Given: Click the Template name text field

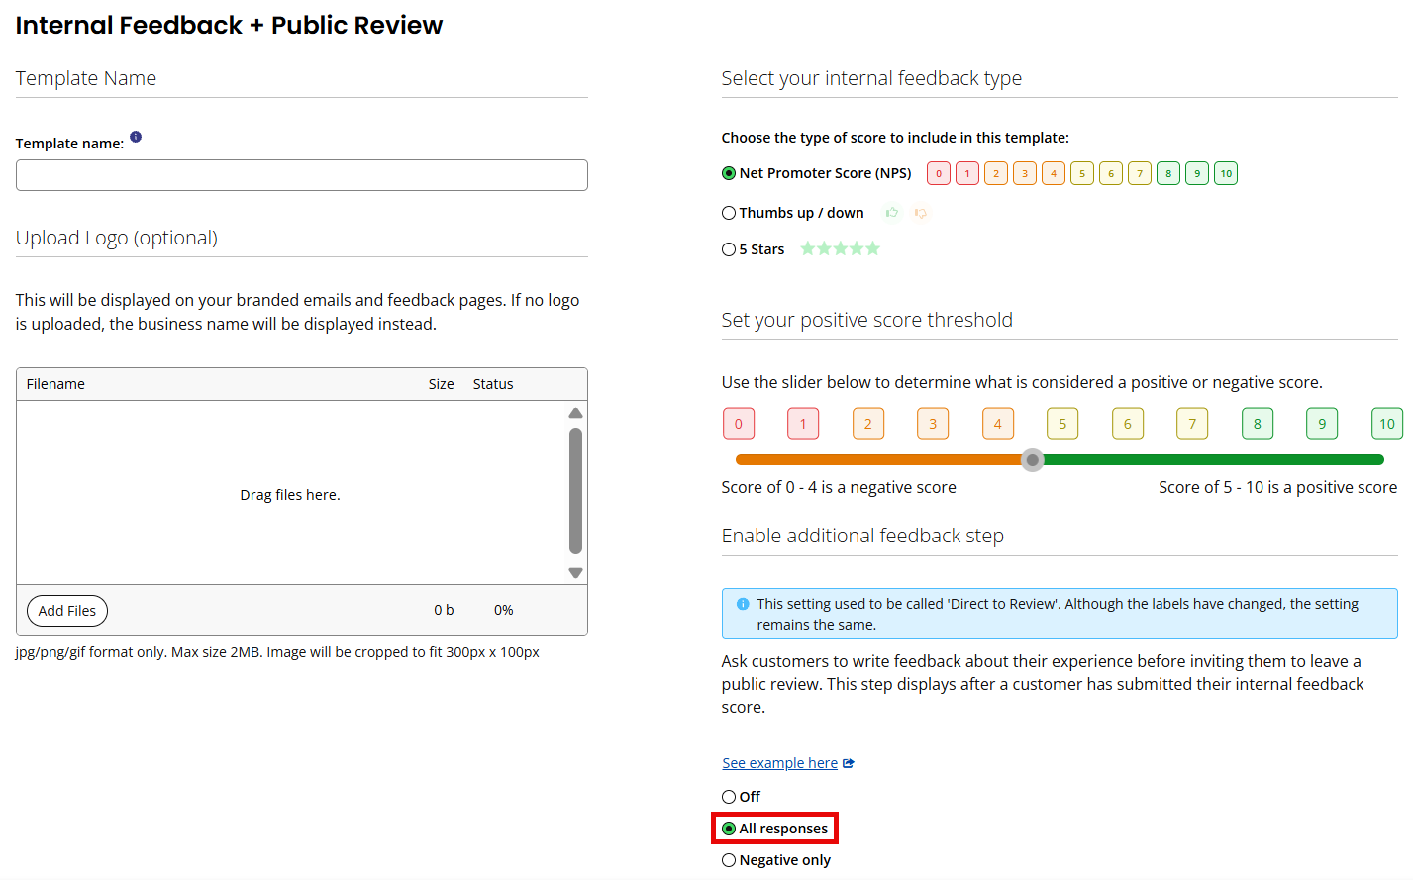Looking at the screenshot, I should [x=302, y=175].
